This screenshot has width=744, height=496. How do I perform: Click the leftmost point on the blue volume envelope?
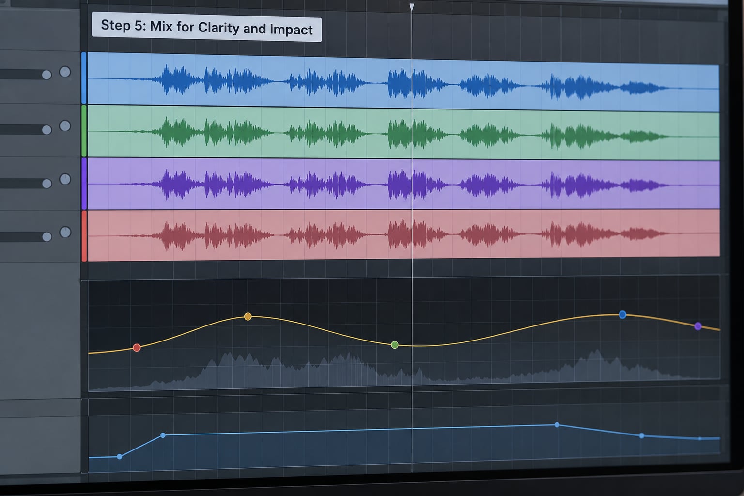tap(120, 457)
